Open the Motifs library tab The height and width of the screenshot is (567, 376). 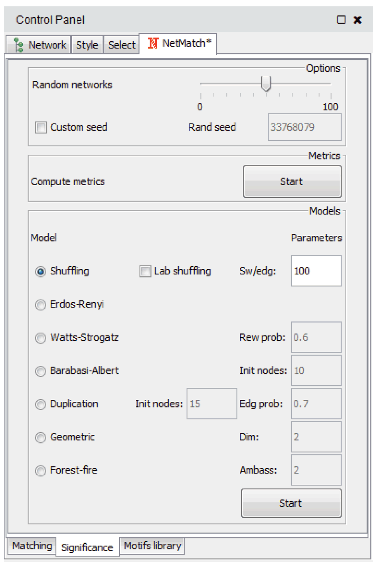click(152, 546)
